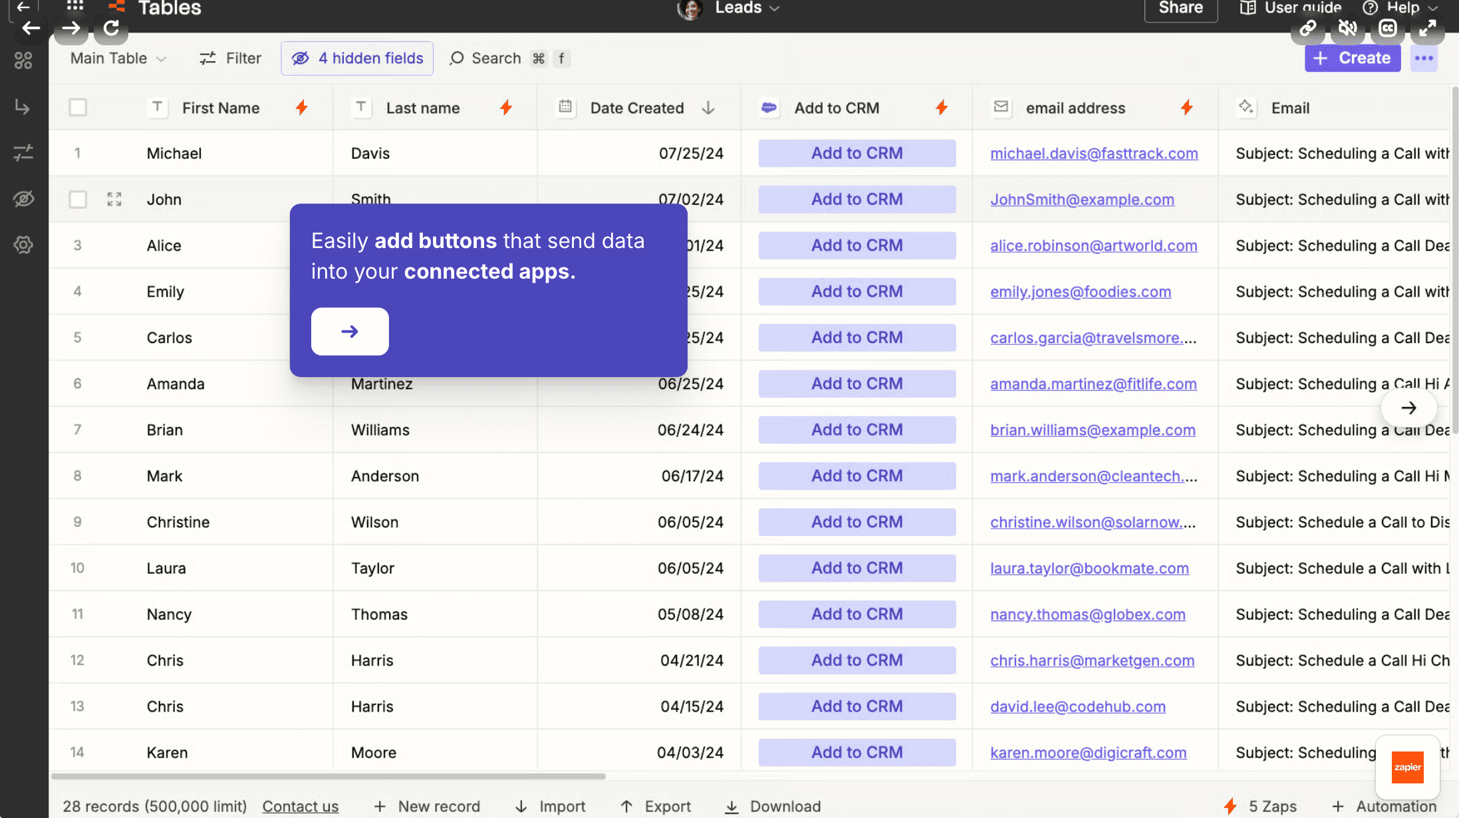
Task: Enter fullscreen with the expand arrows icon
Action: (1427, 28)
